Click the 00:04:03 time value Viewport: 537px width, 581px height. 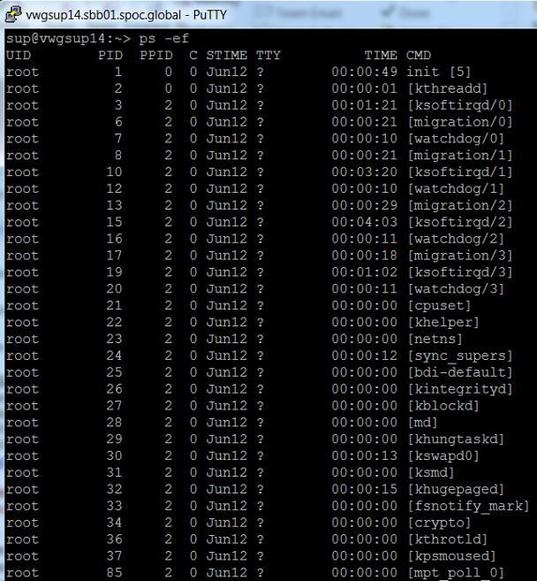[x=364, y=222]
